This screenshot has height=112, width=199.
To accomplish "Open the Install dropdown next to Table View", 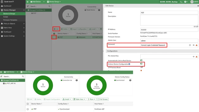I will coord(67,99).
